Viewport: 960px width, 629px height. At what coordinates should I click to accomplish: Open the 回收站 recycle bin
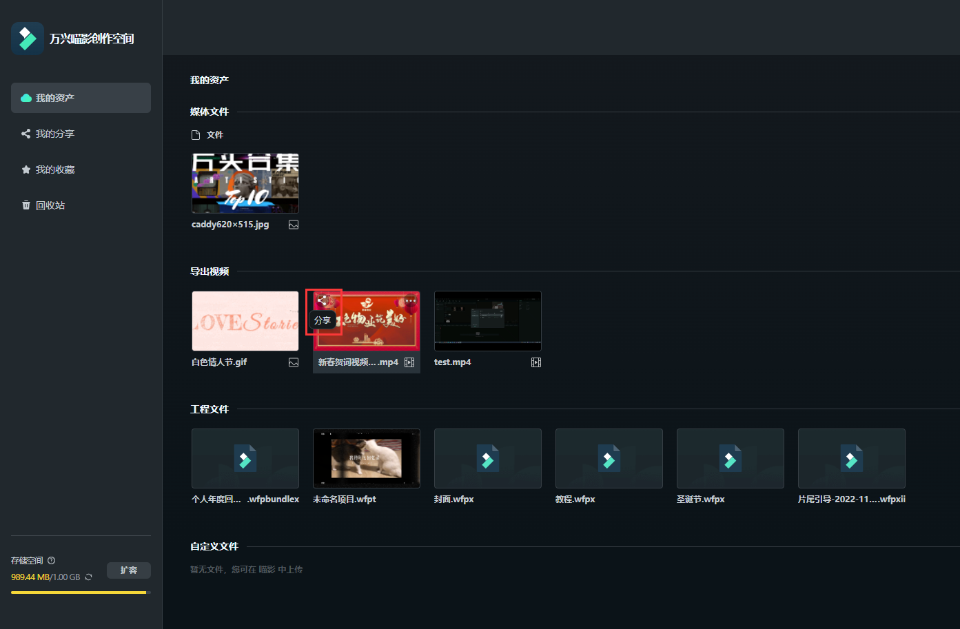(x=81, y=205)
